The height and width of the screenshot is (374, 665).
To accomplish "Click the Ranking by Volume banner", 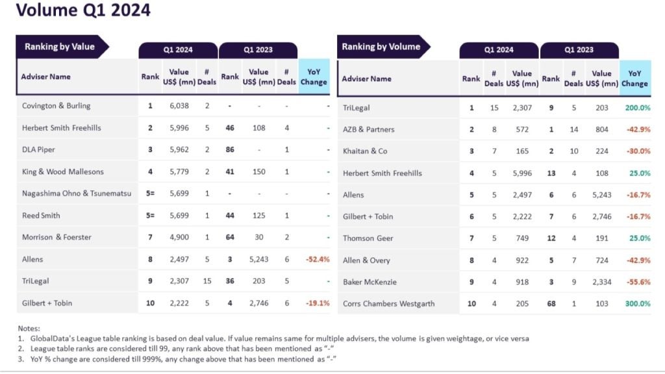I will pyautogui.click(x=381, y=47).
